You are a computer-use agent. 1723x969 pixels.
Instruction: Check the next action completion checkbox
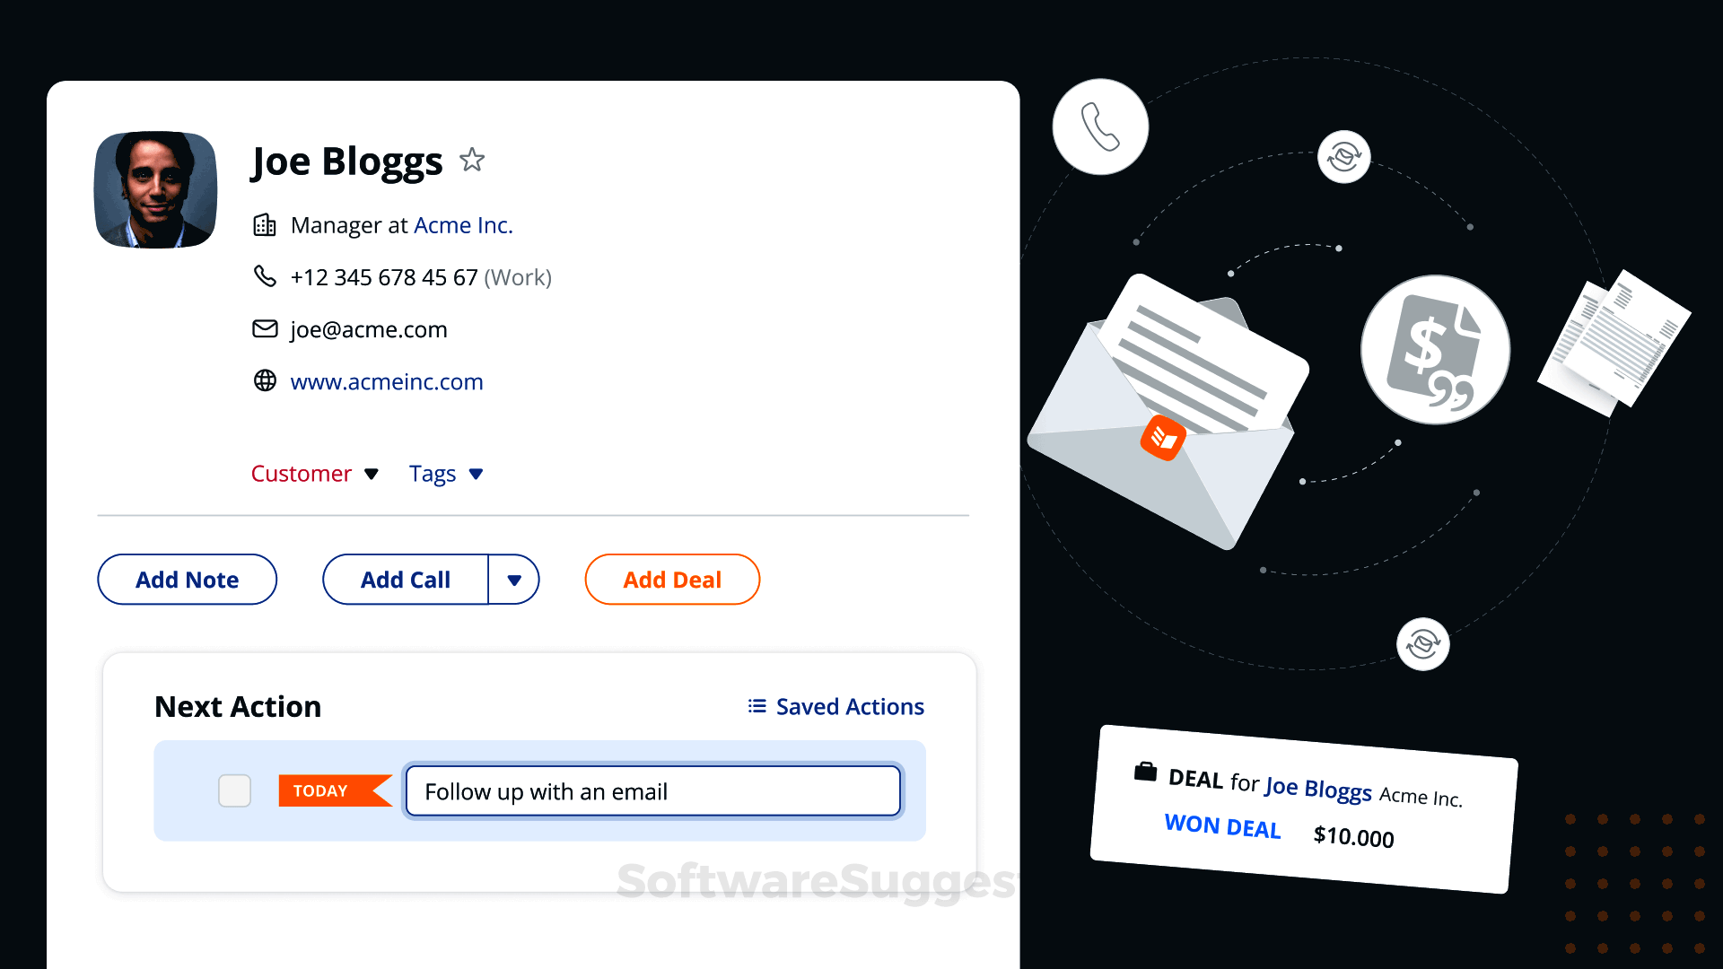coord(234,790)
